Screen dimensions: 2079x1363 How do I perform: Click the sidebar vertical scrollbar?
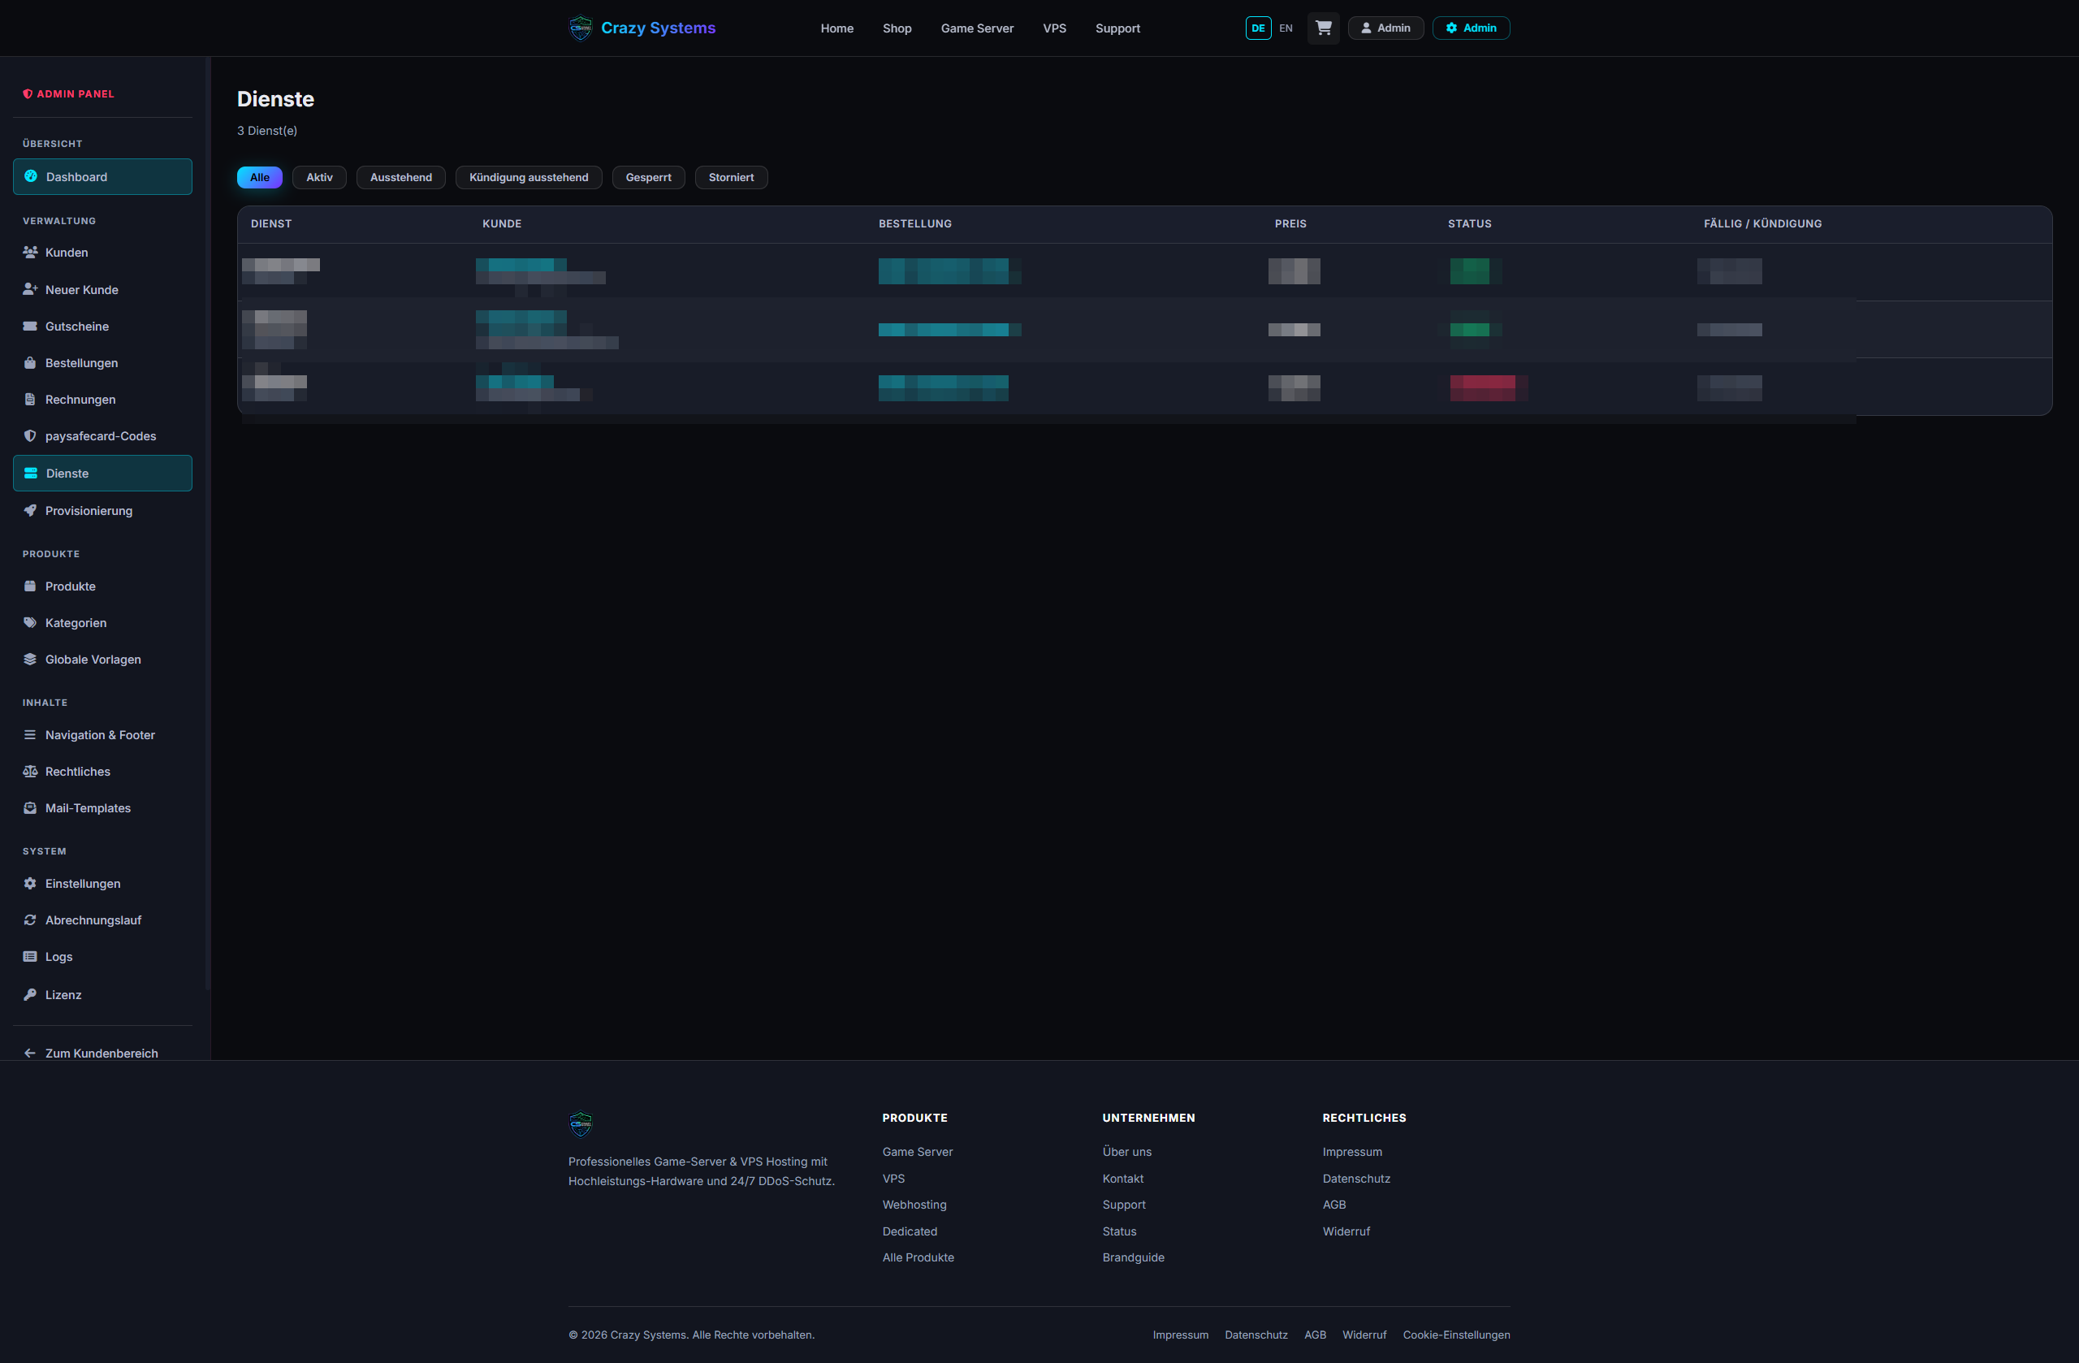208,524
